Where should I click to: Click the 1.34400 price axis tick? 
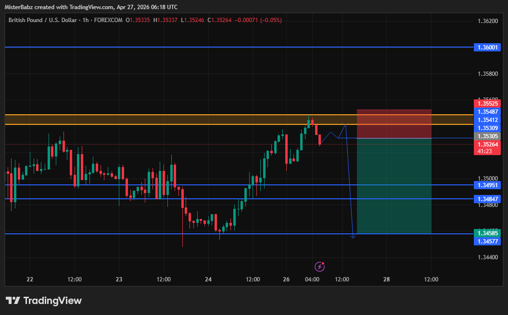point(488,257)
